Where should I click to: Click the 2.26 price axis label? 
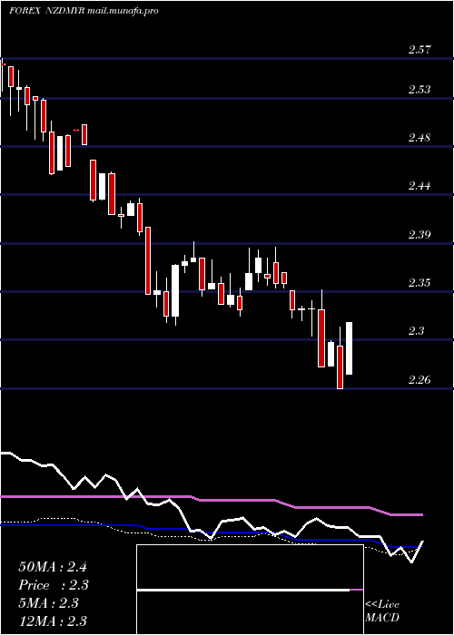(x=419, y=380)
